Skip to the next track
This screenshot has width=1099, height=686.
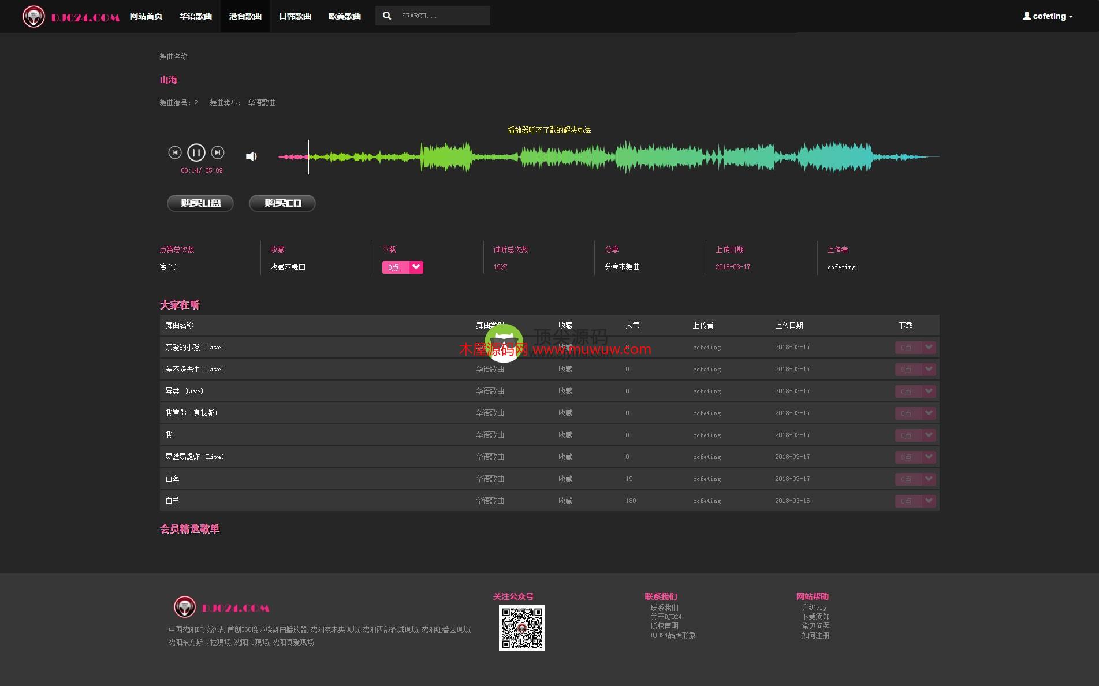pyautogui.click(x=218, y=152)
